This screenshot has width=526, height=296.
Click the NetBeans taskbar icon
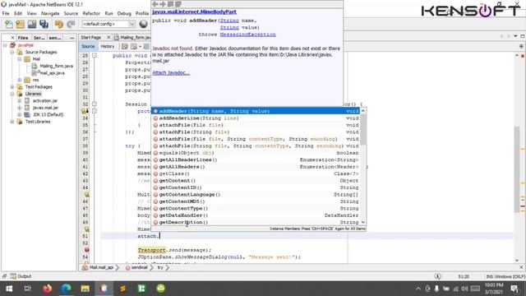click(x=104, y=289)
